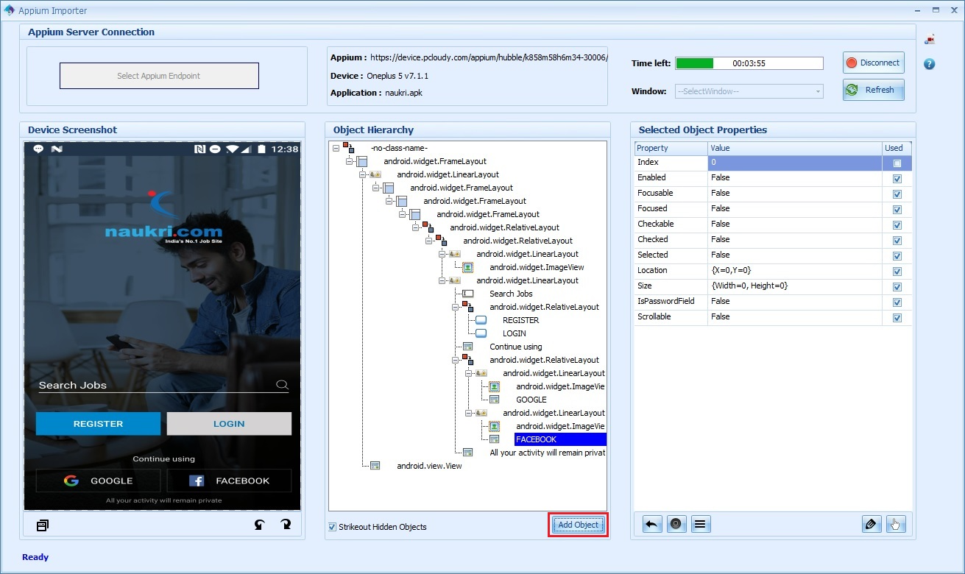This screenshot has height=574, width=965.
Task: Click the Used column header
Action: (897, 148)
